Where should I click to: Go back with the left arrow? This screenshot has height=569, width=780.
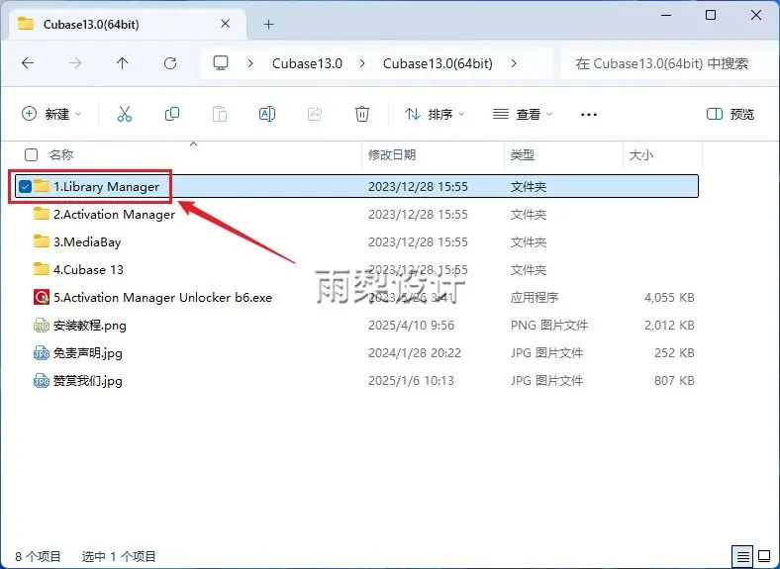[28, 63]
